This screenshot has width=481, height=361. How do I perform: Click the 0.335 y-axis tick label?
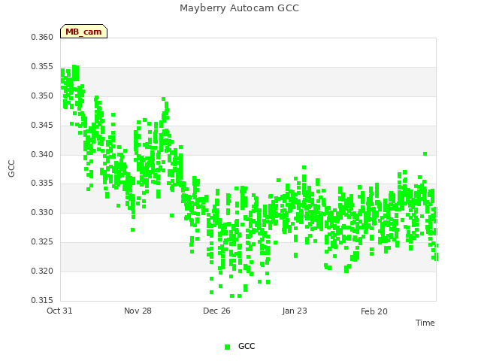pyautogui.click(x=42, y=184)
